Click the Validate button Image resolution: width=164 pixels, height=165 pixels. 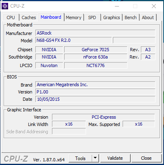pyautogui.click(x=115, y=158)
